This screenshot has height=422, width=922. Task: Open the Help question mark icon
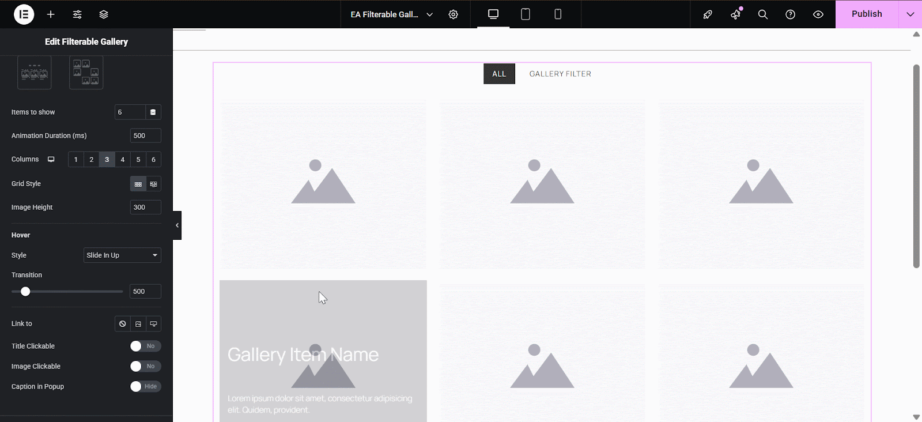point(791,14)
